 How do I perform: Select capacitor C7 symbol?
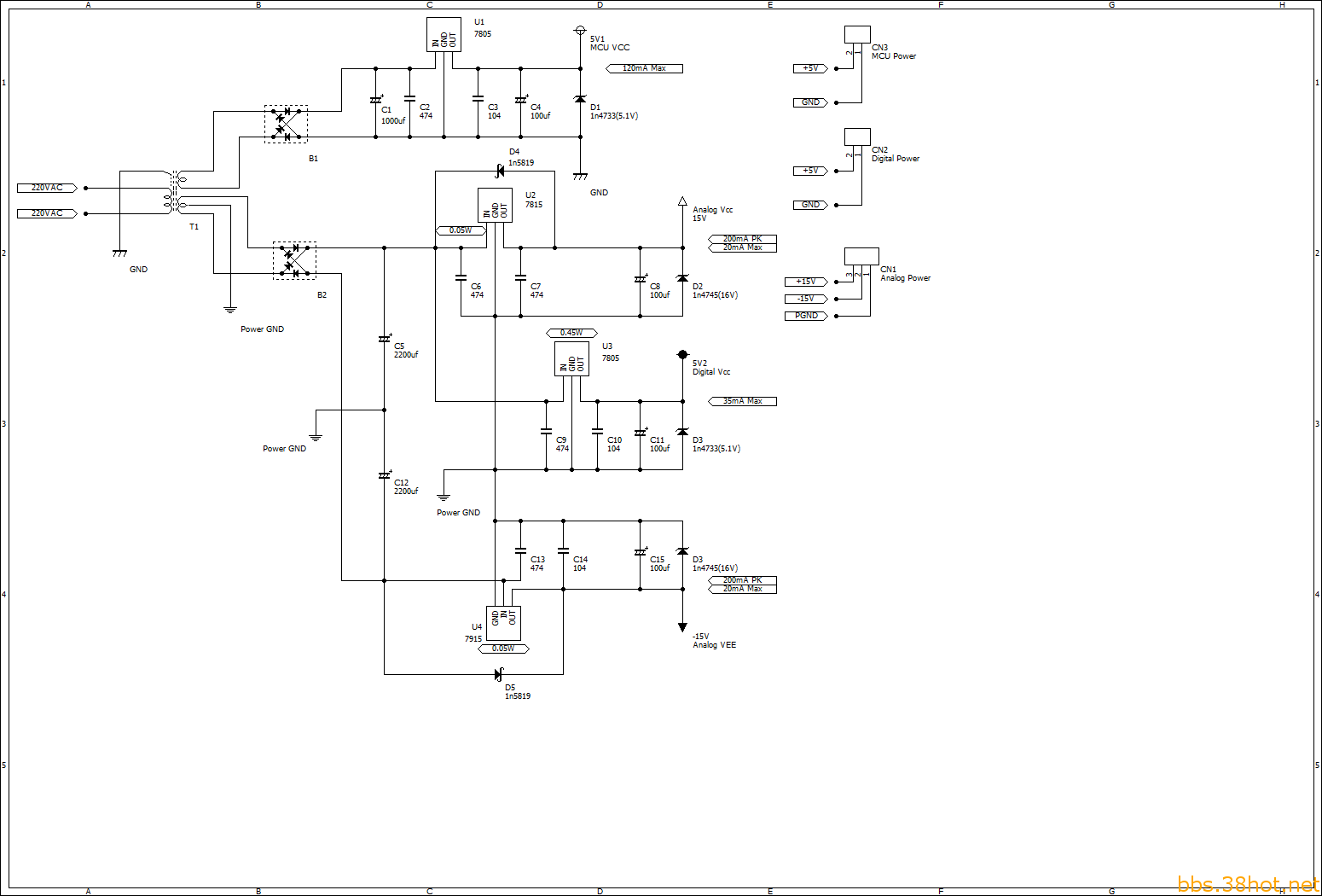coord(520,278)
